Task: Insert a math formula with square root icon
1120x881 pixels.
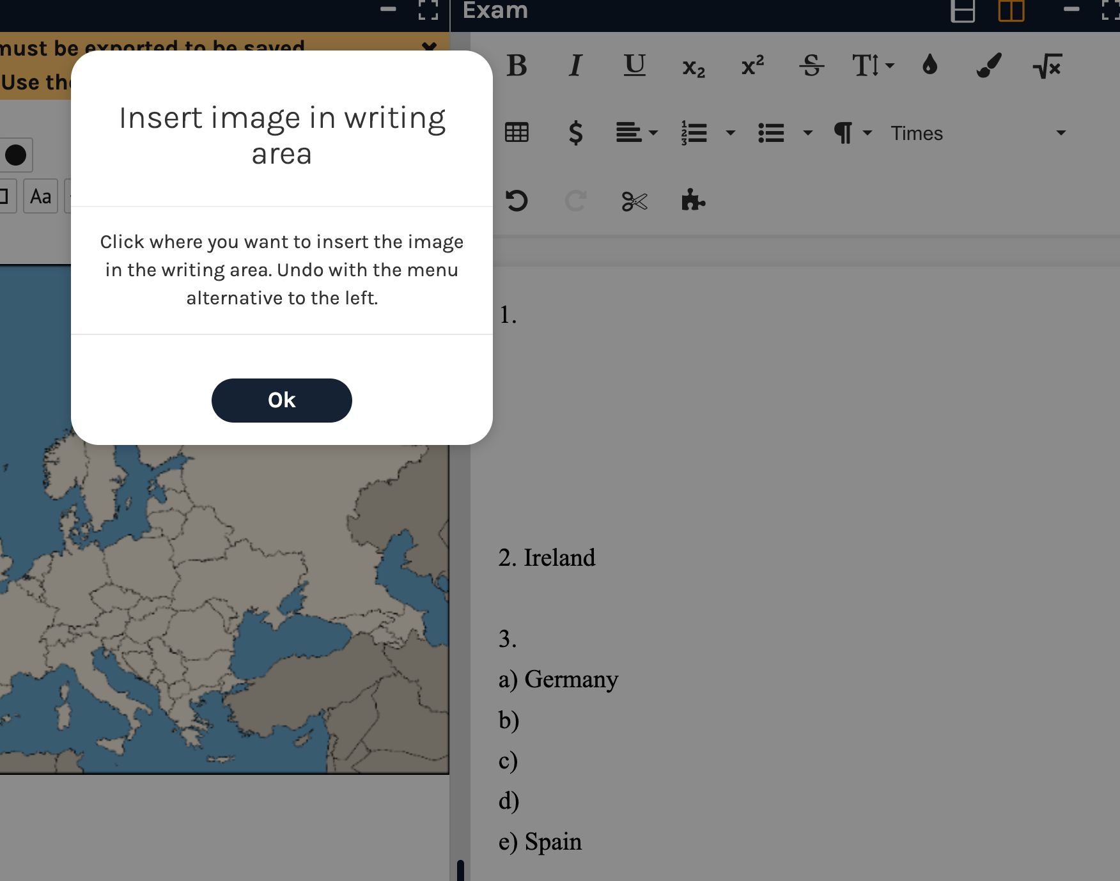Action: pyautogui.click(x=1047, y=65)
